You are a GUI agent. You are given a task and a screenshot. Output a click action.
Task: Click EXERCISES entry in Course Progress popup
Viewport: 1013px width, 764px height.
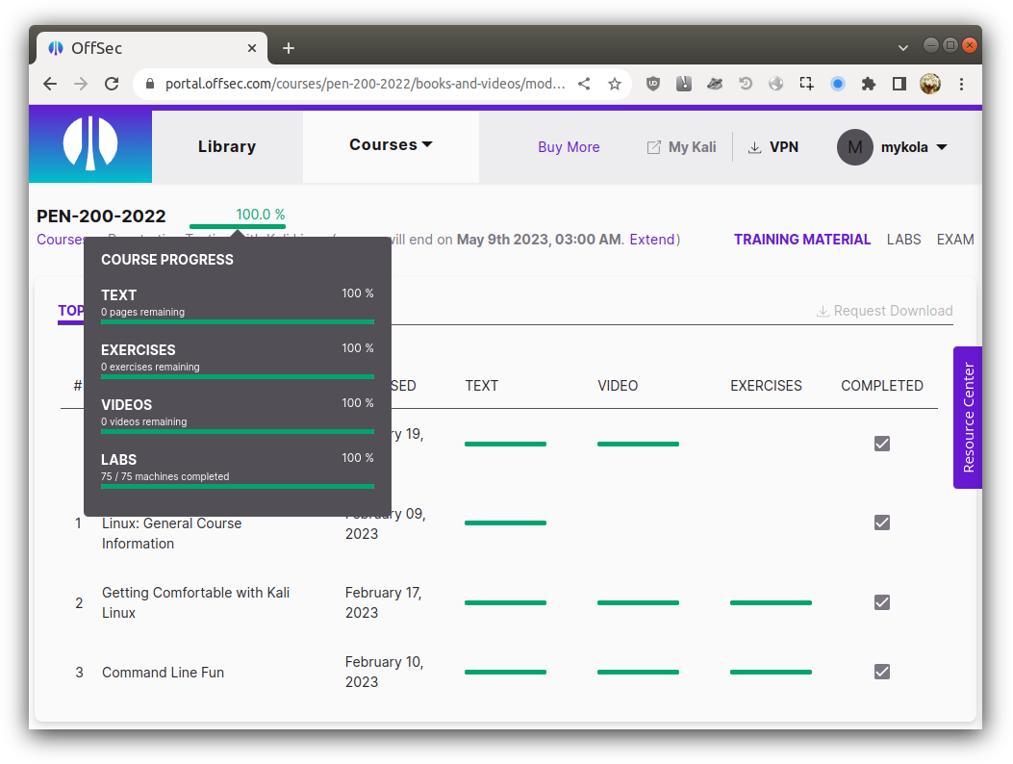[139, 349]
